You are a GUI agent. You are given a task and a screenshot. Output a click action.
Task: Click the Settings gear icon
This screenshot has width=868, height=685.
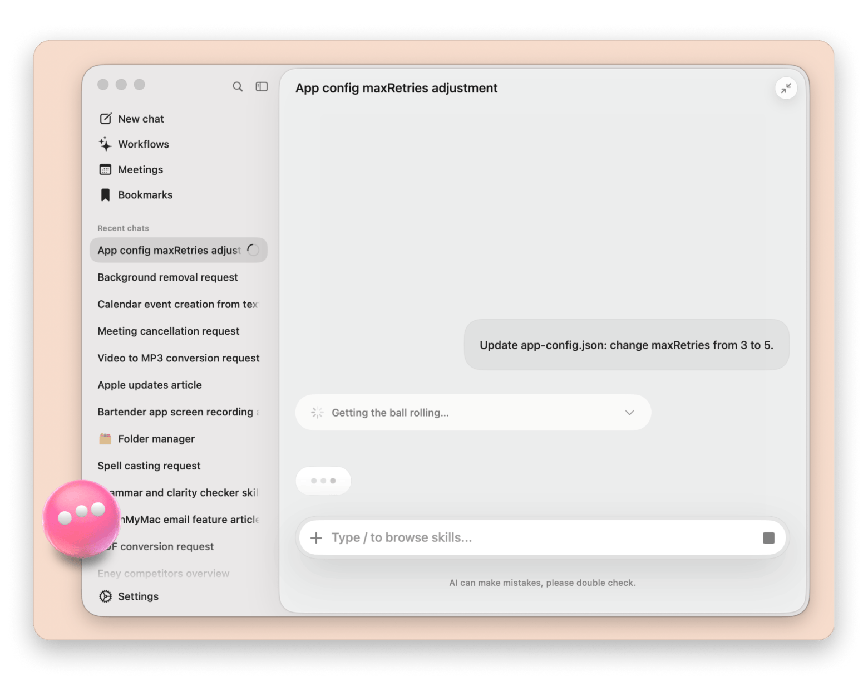tap(105, 596)
